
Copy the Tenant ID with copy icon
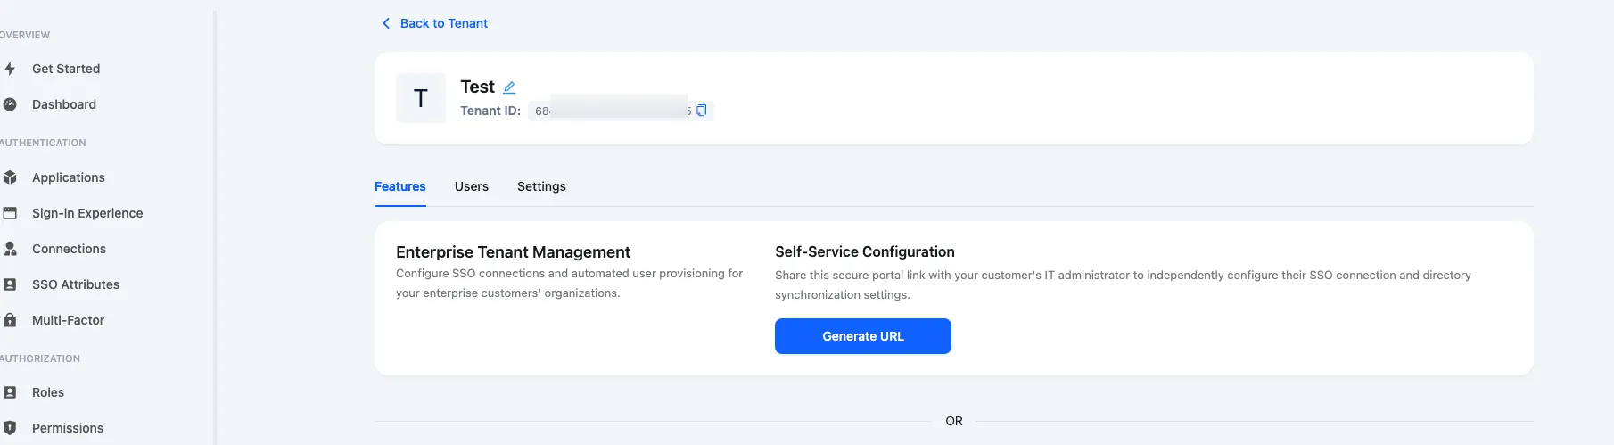(701, 111)
